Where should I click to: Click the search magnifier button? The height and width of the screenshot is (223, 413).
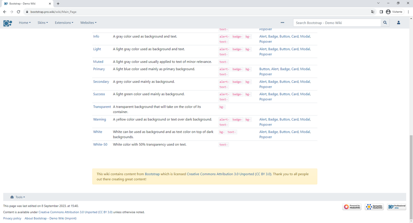pos(385,23)
